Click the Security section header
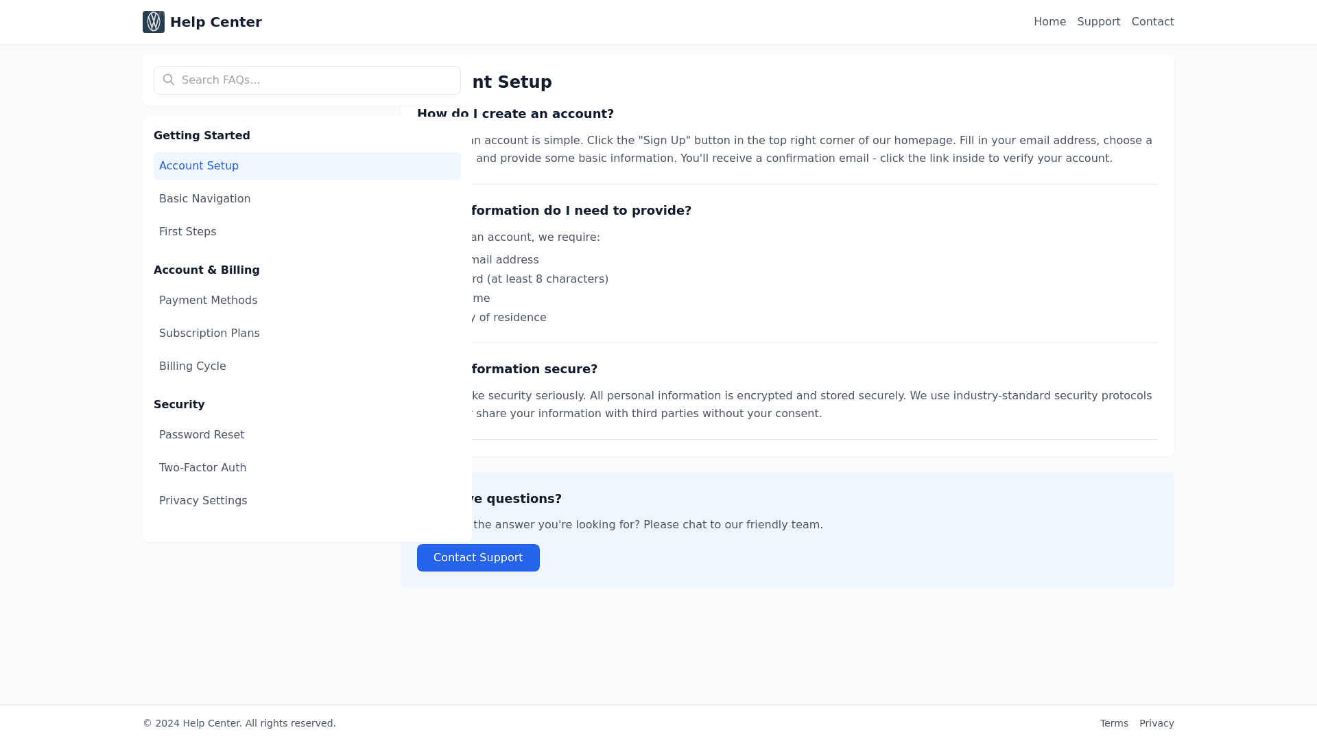 point(179,404)
